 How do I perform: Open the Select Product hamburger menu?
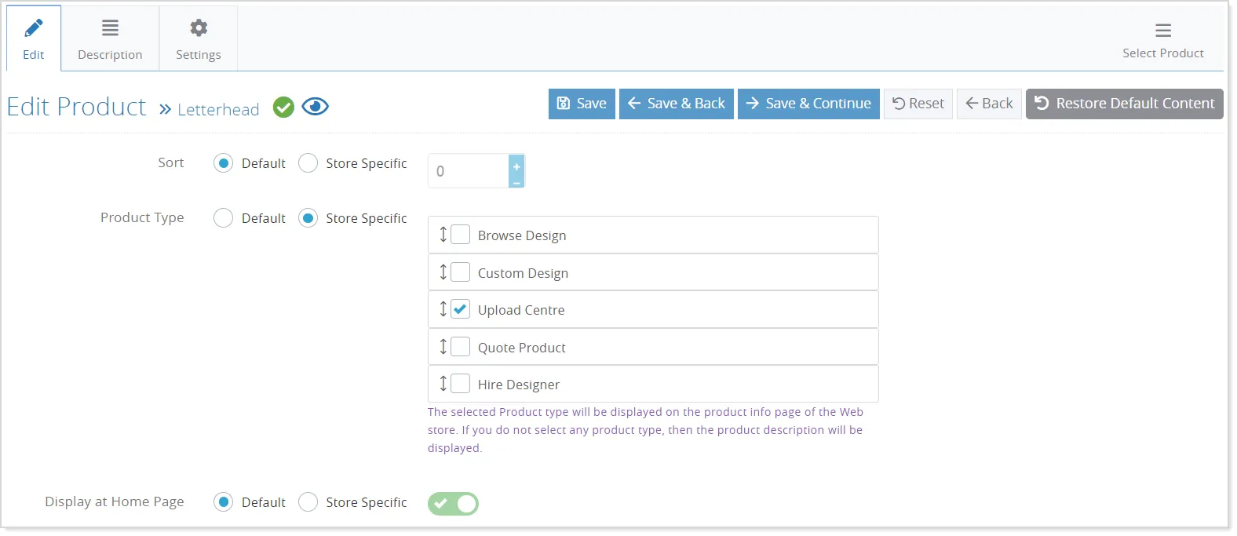tap(1162, 31)
